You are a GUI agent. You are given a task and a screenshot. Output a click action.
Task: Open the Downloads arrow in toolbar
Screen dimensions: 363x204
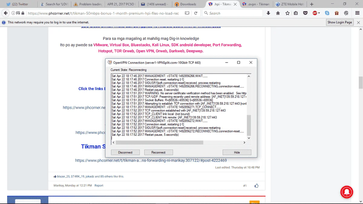click(x=268, y=13)
